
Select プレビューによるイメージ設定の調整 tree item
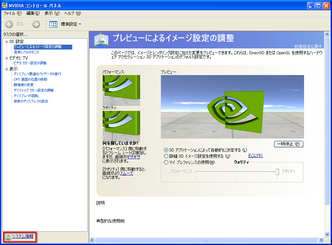43,47
